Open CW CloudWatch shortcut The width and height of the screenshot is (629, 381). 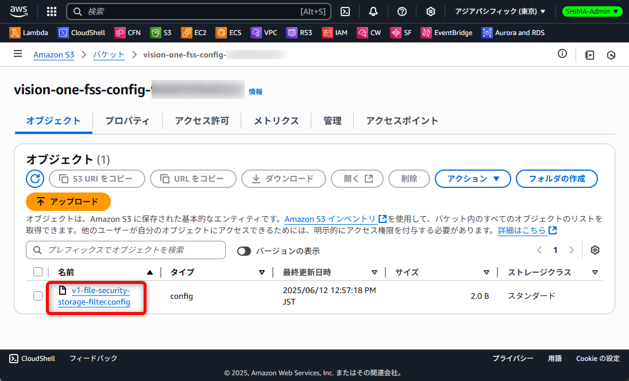point(369,33)
